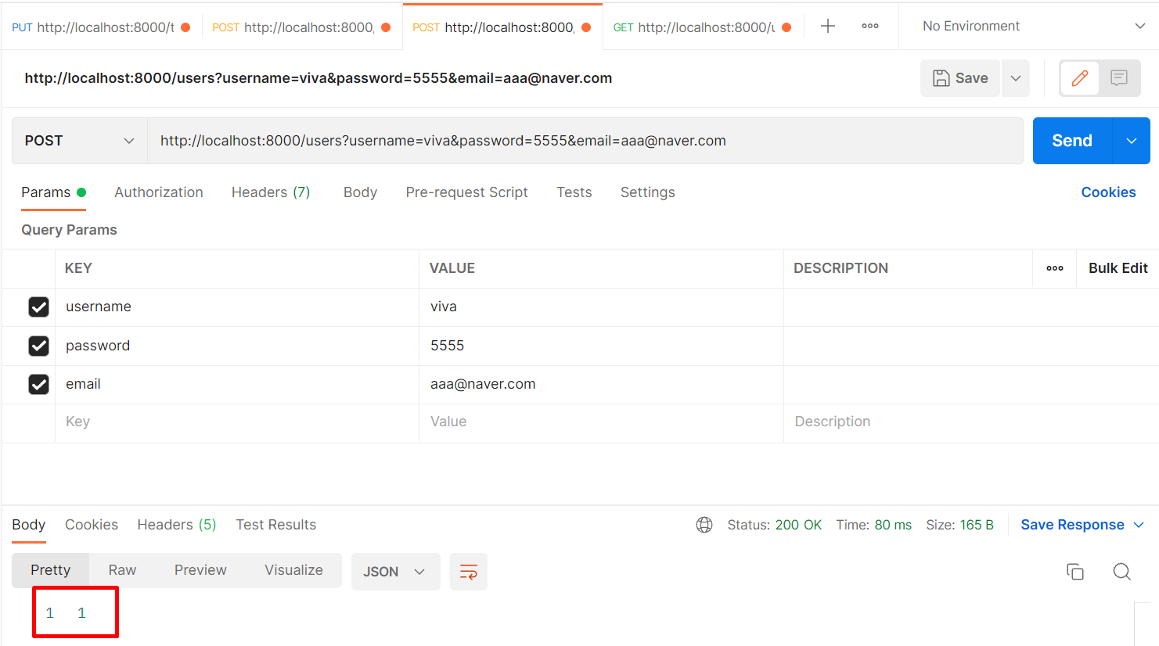Screen dimensions: 1159x646
Task: Click the '200 OK' status text
Action: click(798, 525)
